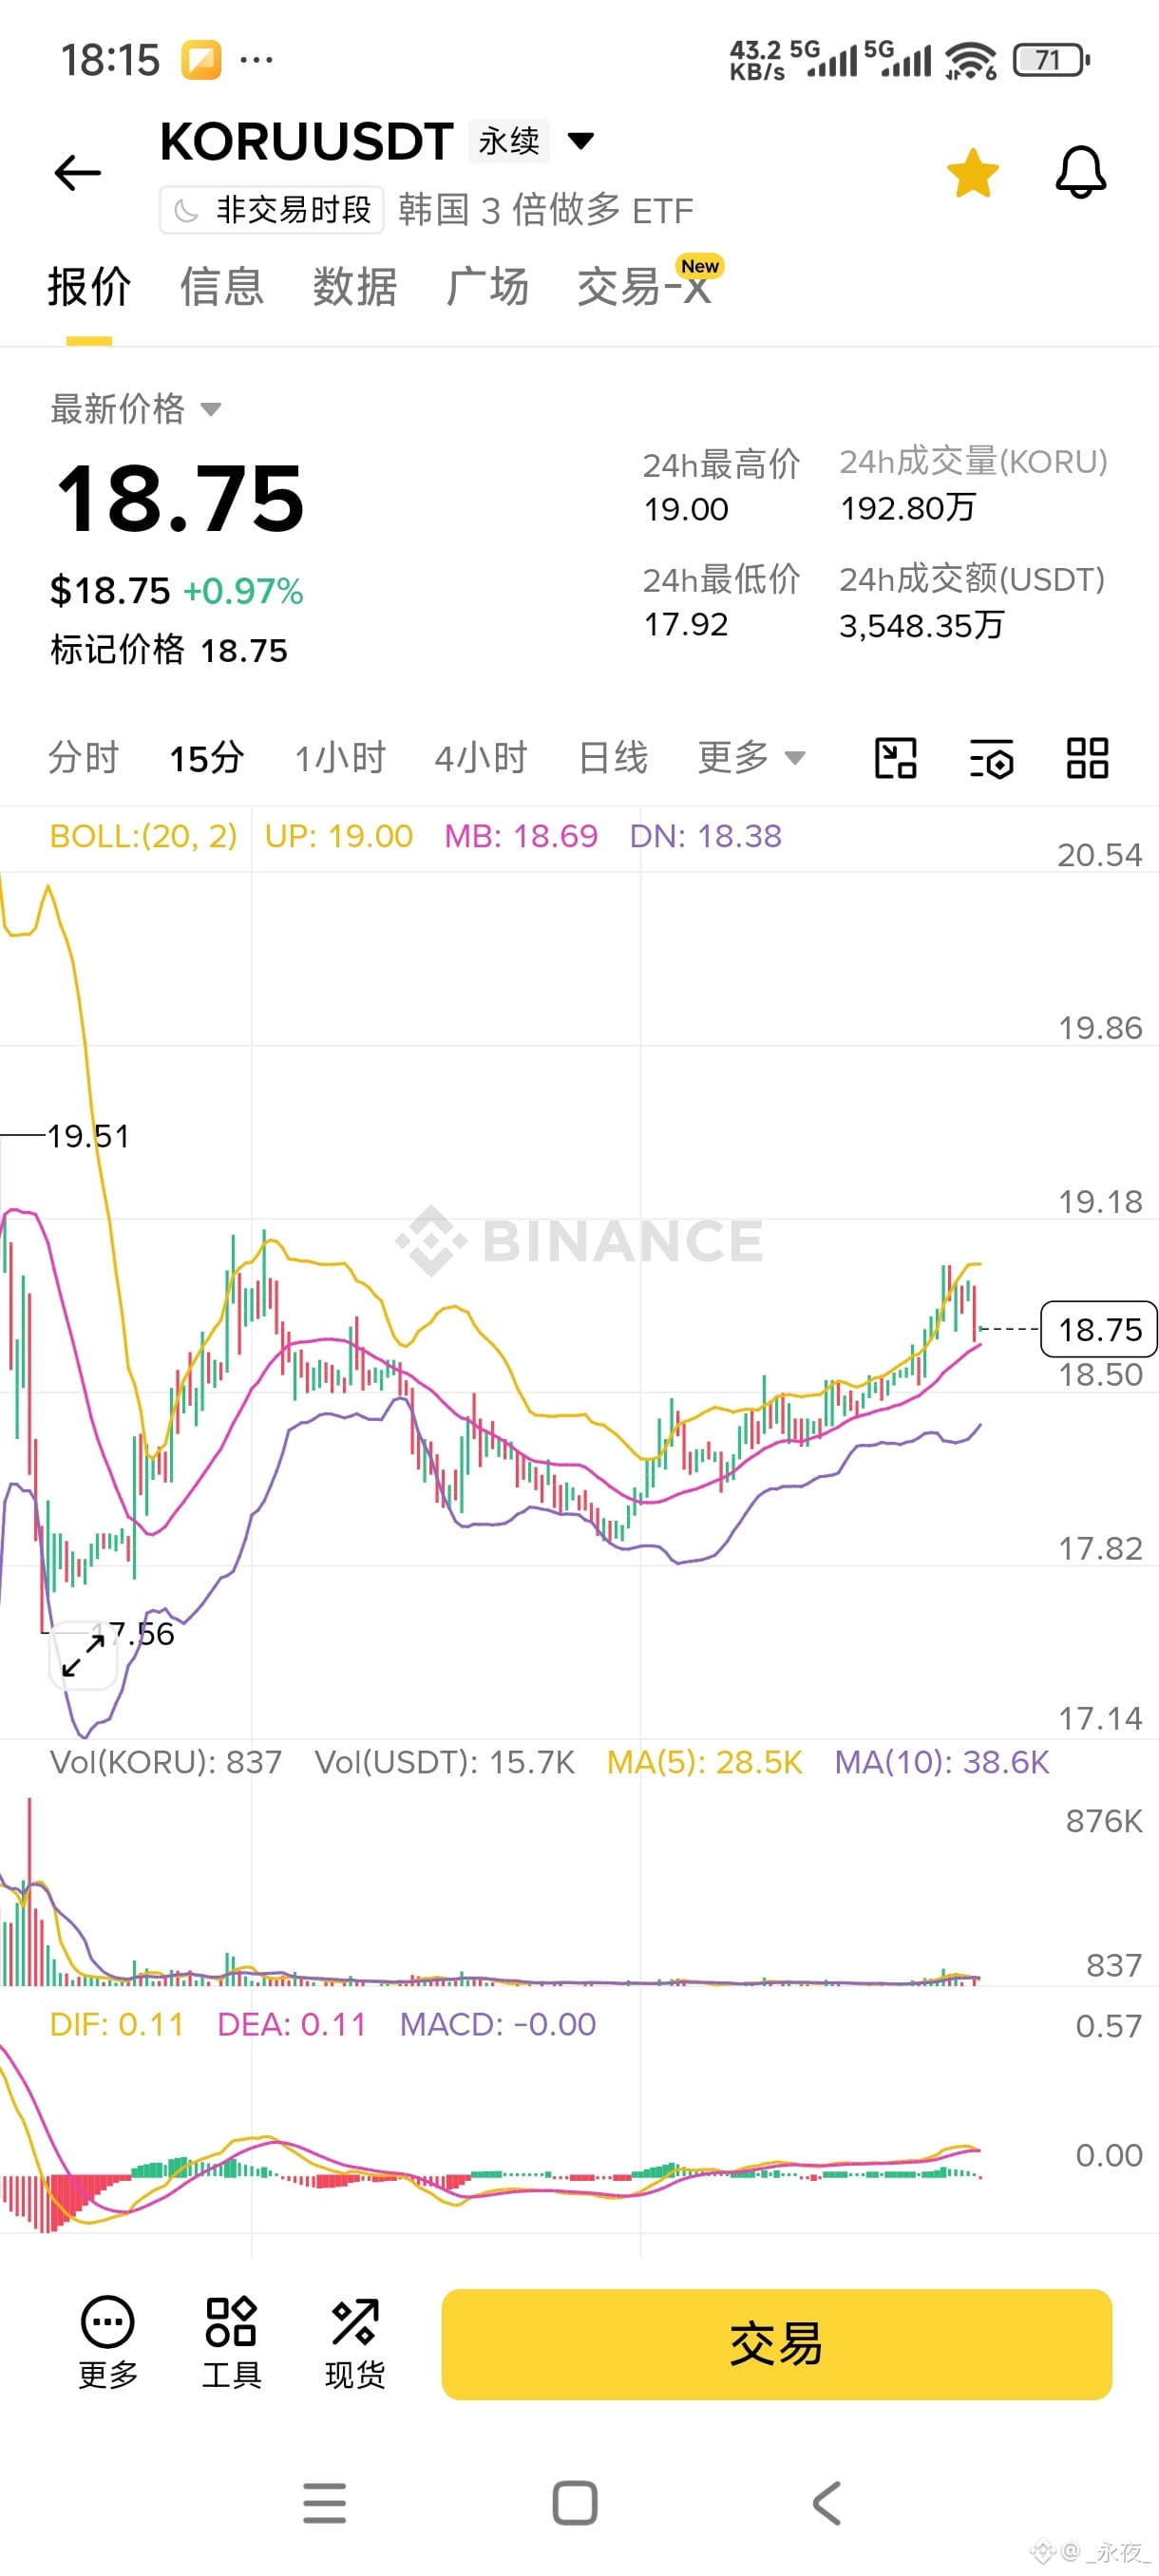
Task: Tap the Vol(KORU): 837 label
Action: click(x=166, y=1762)
